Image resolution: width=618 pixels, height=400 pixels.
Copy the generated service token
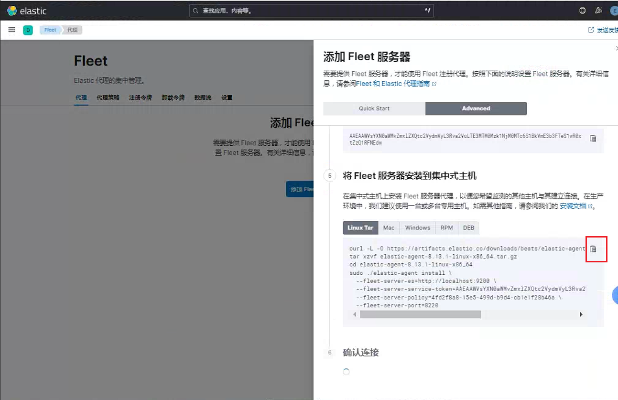pyautogui.click(x=593, y=139)
